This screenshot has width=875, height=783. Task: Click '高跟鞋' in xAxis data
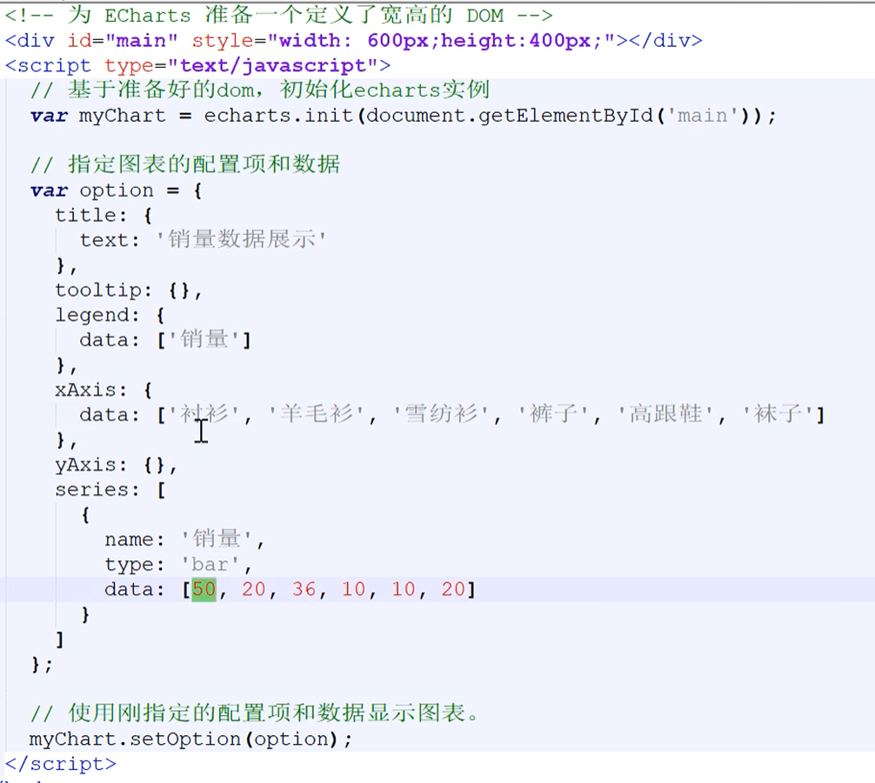click(665, 414)
